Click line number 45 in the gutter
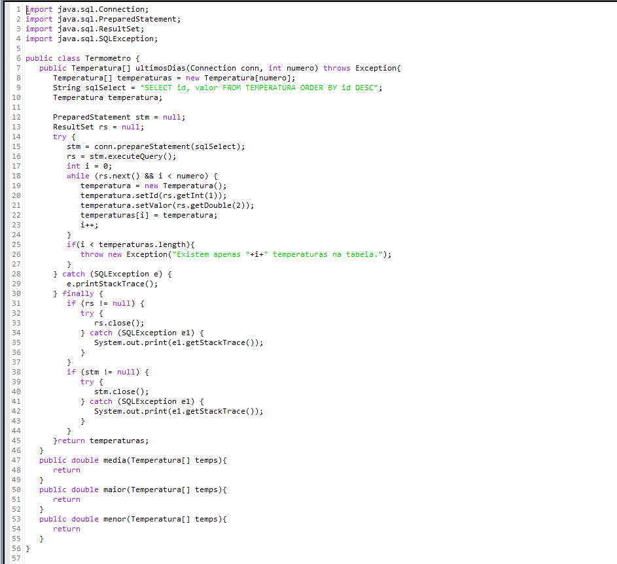Image resolution: width=617 pixels, height=564 pixels. [x=16, y=440]
